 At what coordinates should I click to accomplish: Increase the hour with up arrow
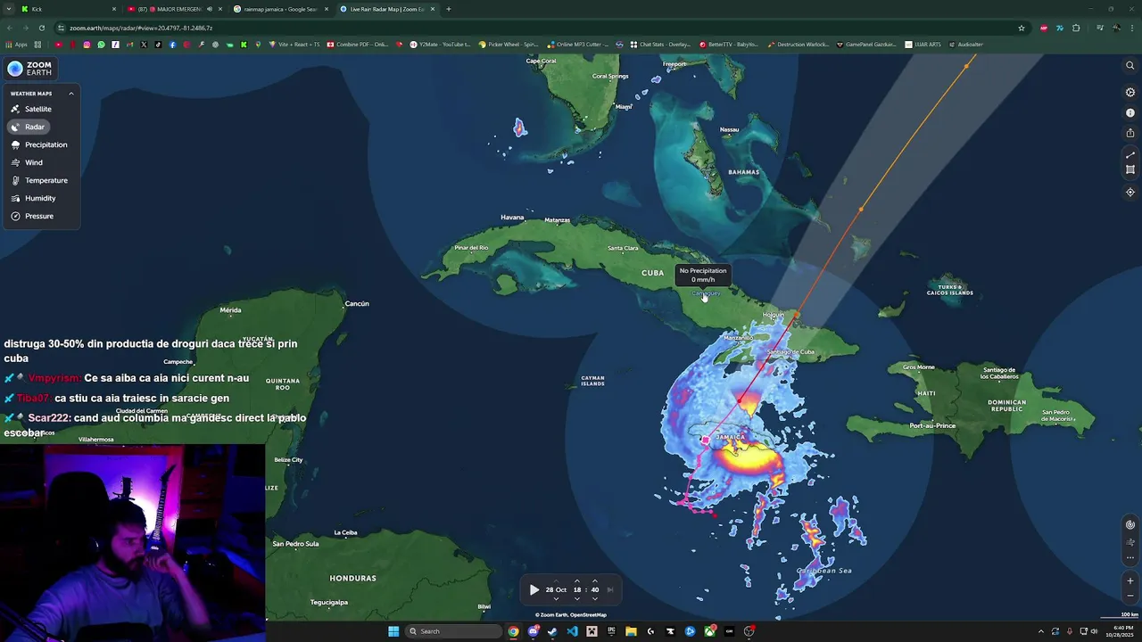577,580
